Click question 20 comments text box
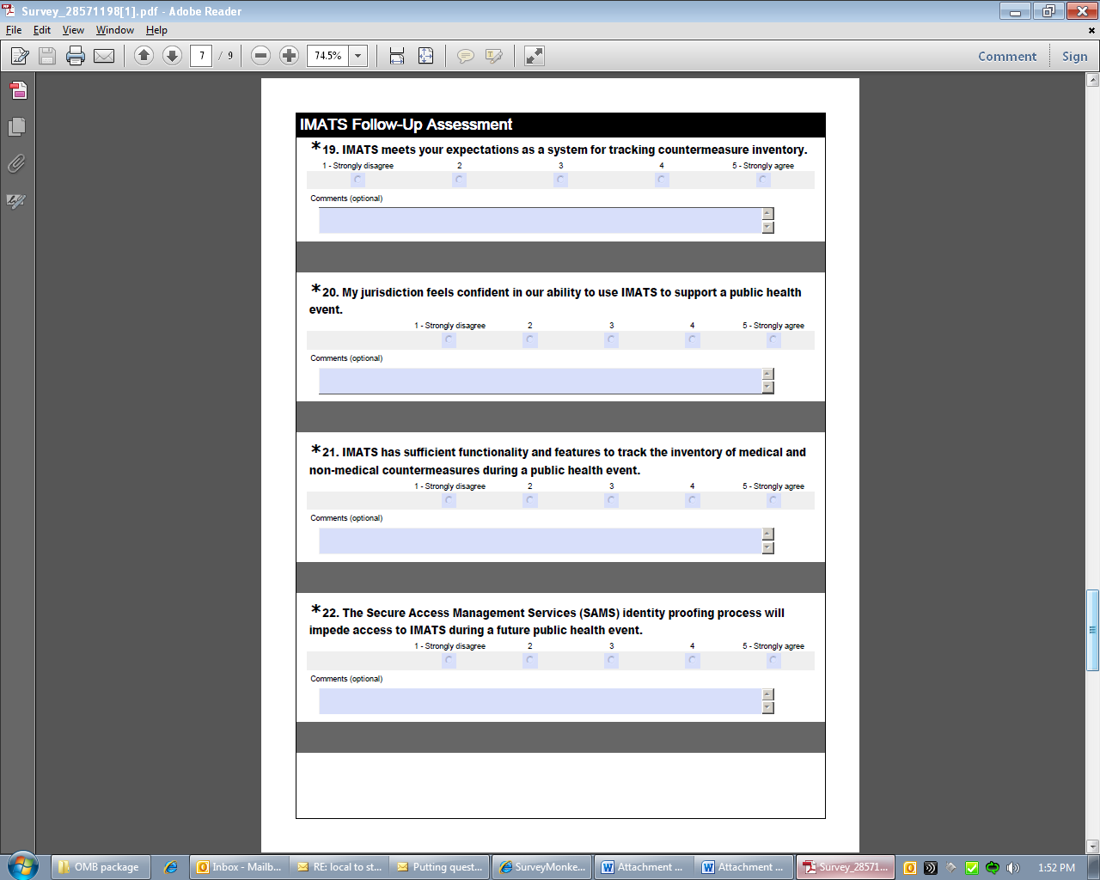This screenshot has width=1100, height=880. (x=541, y=381)
